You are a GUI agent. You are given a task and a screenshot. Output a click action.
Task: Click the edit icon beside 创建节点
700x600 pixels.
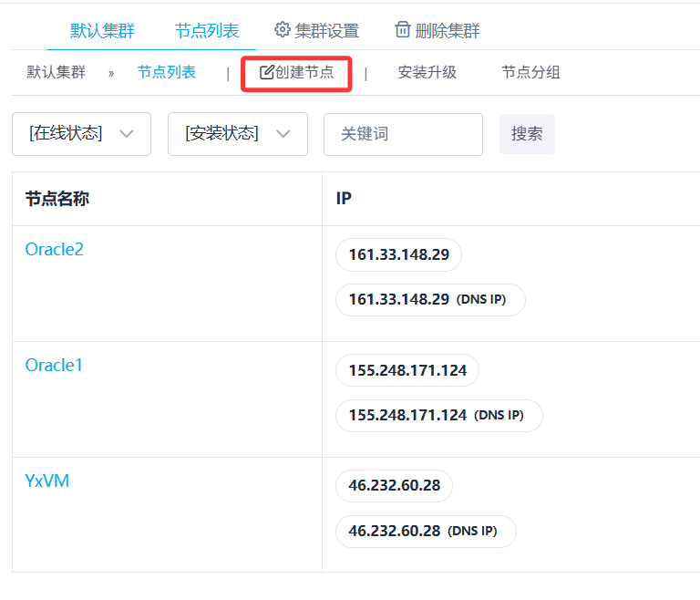point(267,73)
